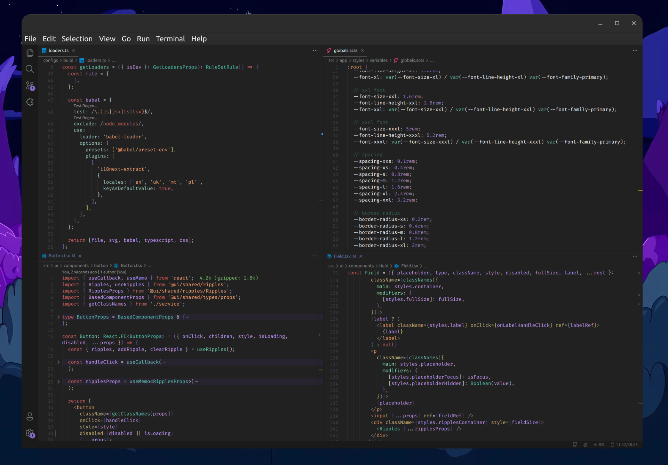Screen dimensions: 668x465
Task: Open the Explorer view in activity bar
Action: pos(30,53)
